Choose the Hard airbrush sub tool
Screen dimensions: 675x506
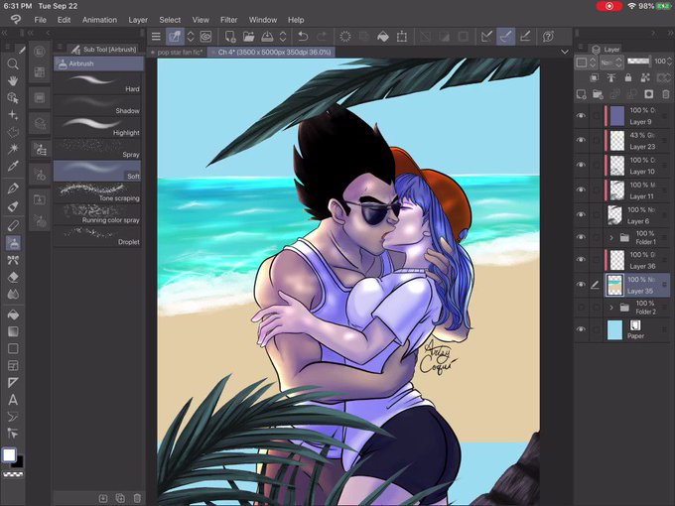98,83
